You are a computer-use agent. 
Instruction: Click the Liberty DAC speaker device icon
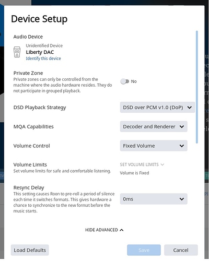point(17,52)
